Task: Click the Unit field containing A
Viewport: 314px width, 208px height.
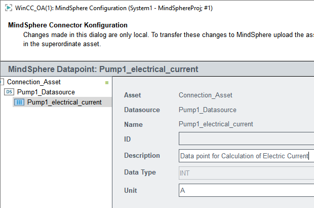Action: click(246, 190)
